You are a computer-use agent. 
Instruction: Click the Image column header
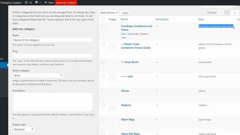(x=112, y=19)
